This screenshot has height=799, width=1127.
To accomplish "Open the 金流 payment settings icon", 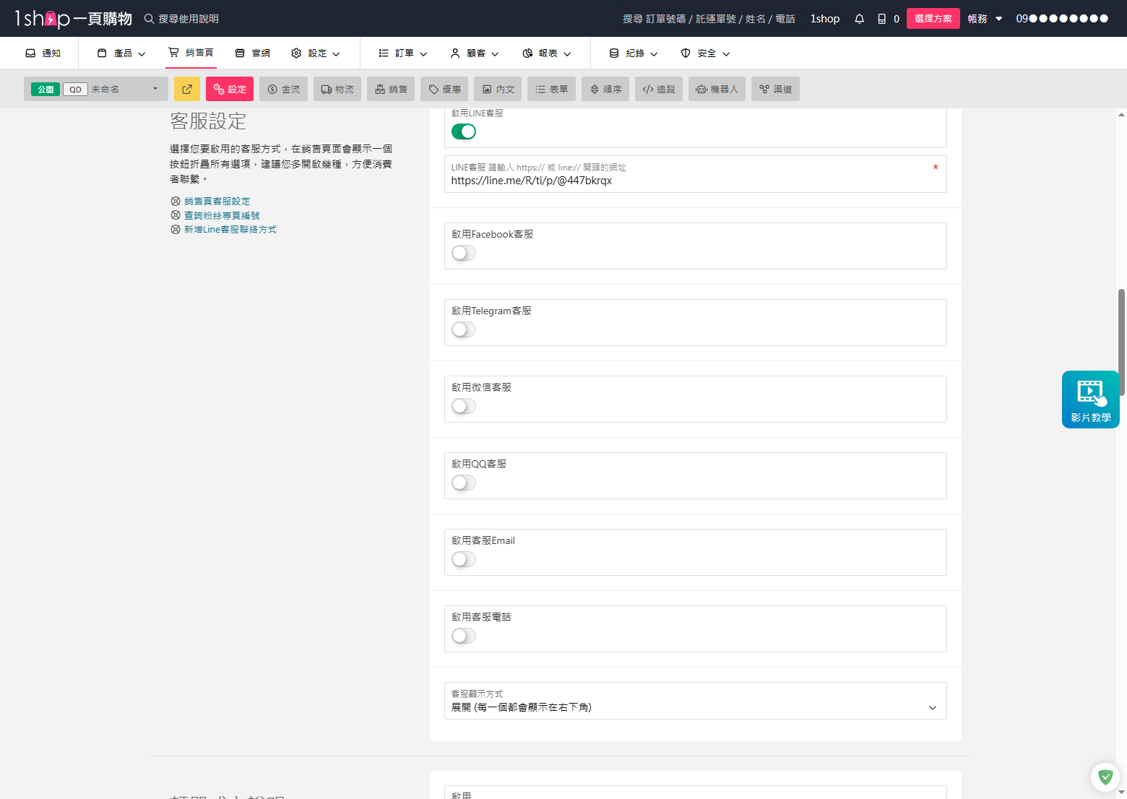I will (283, 89).
